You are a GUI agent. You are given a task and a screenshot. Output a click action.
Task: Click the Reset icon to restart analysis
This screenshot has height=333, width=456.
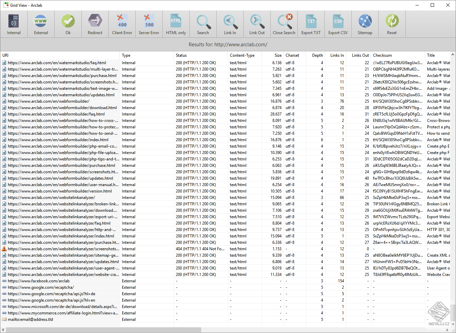click(392, 20)
